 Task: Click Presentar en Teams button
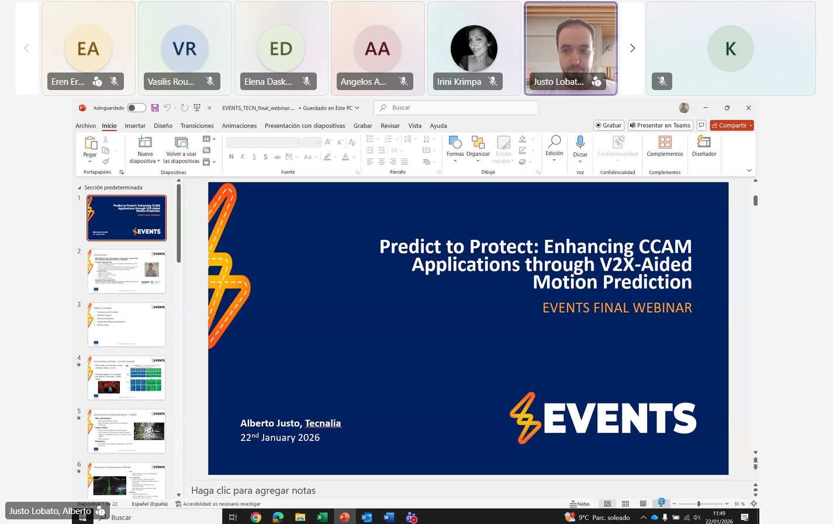click(660, 125)
